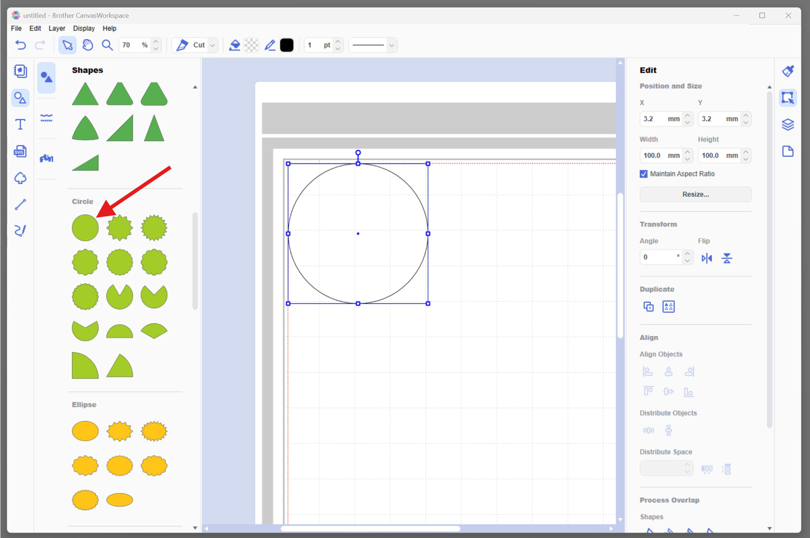The height and width of the screenshot is (538, 810).
Task: Click the Resize... button
Action: point(695,194)
